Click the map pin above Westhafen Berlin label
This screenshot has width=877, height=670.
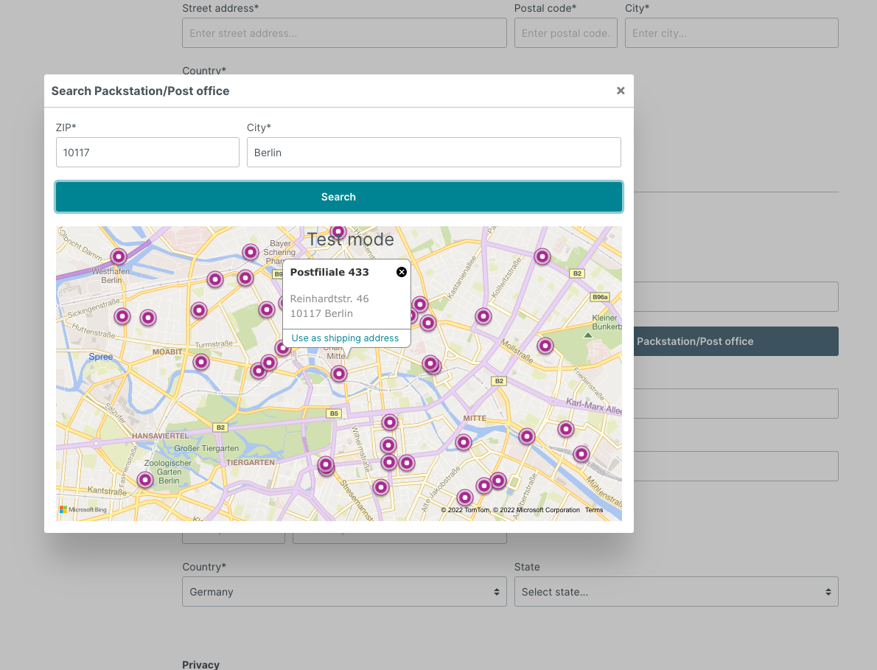click(x=119, y=257)
